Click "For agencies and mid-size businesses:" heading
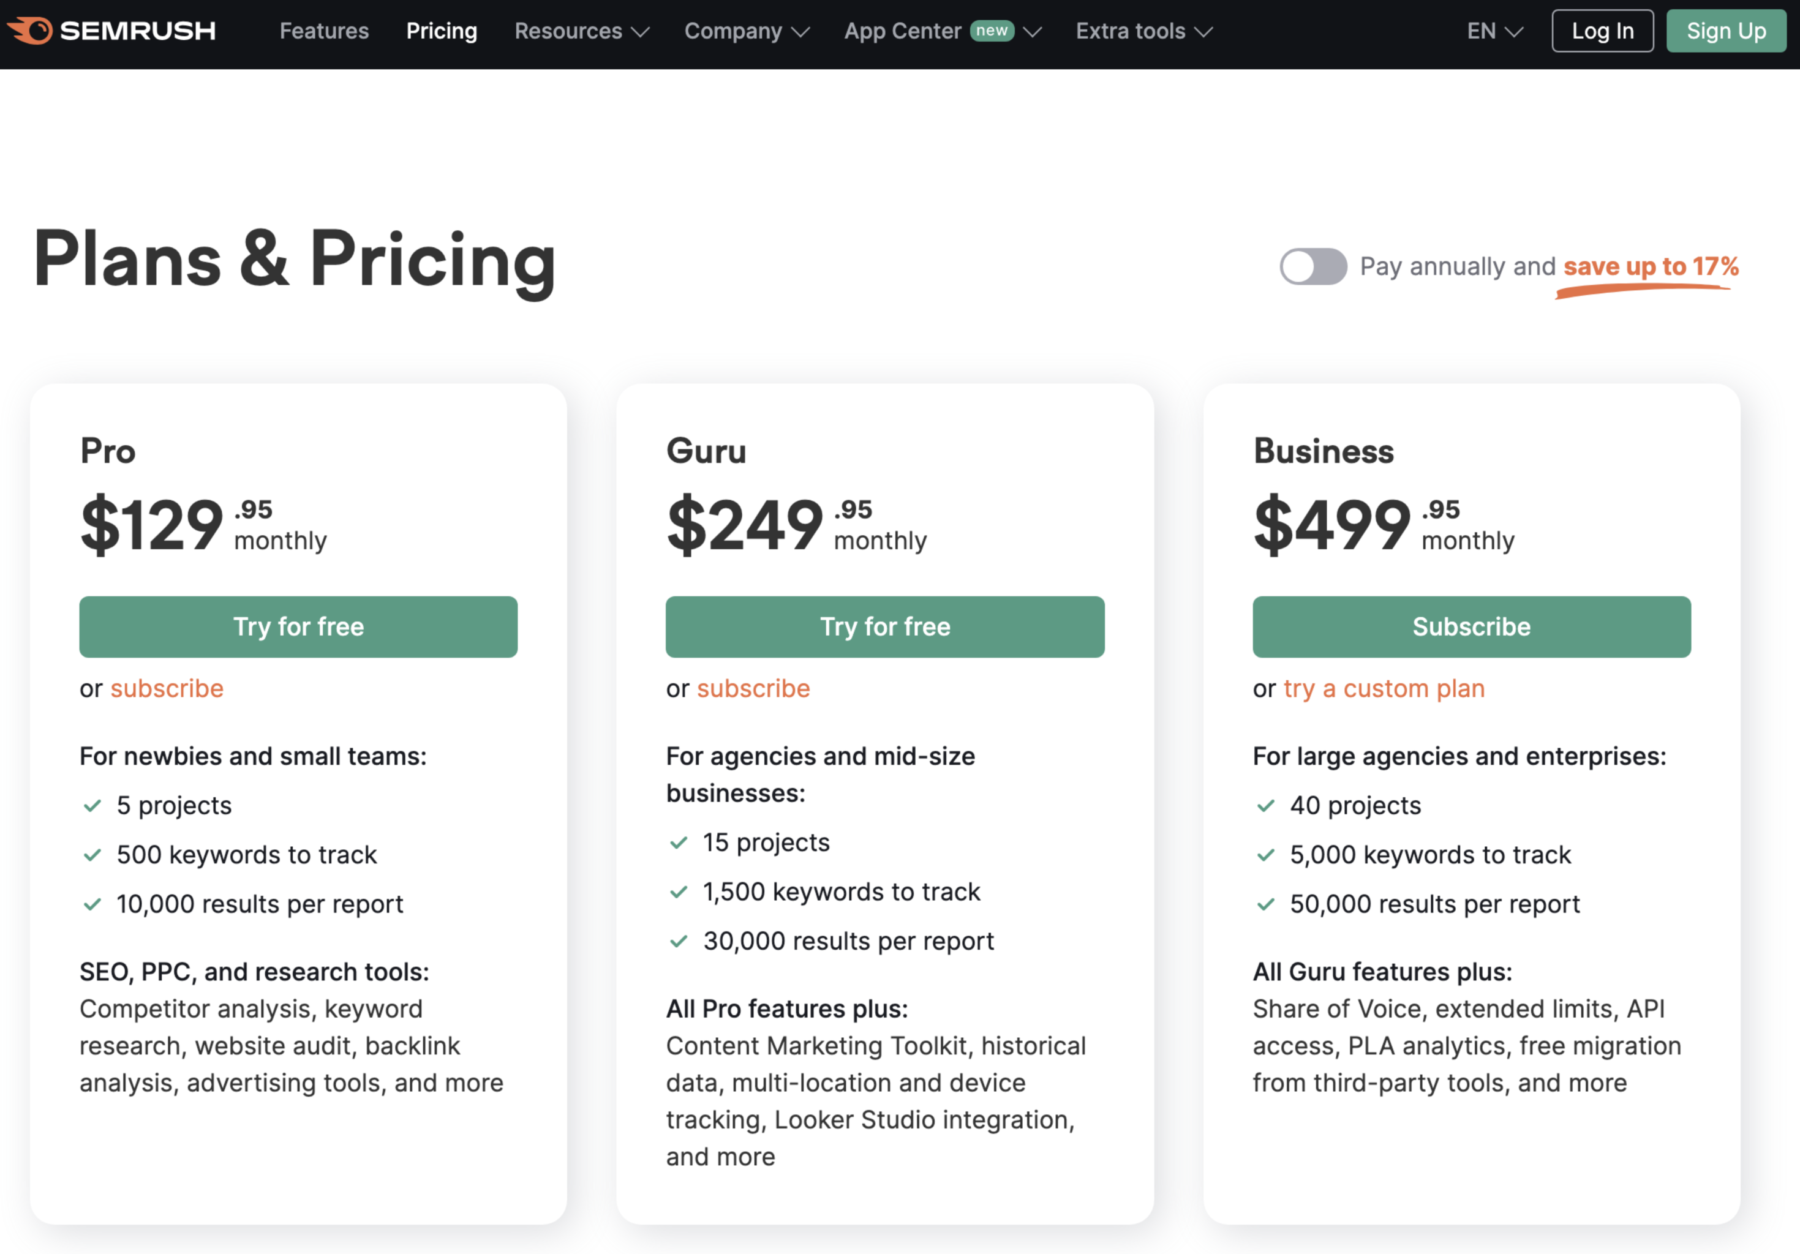Screen dimensions: 1800x1254 click(x=821, y=775)
